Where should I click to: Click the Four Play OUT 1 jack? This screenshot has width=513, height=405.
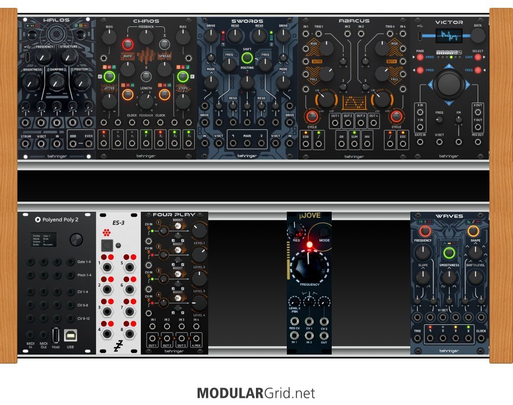[153, 339]
